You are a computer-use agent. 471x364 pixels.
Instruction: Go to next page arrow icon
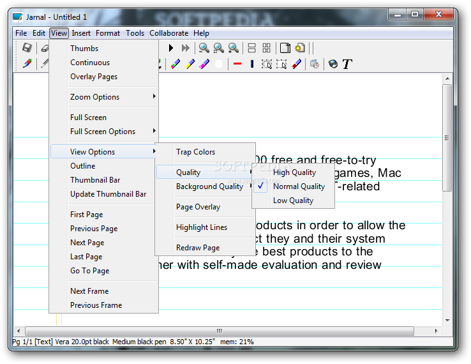171,48
